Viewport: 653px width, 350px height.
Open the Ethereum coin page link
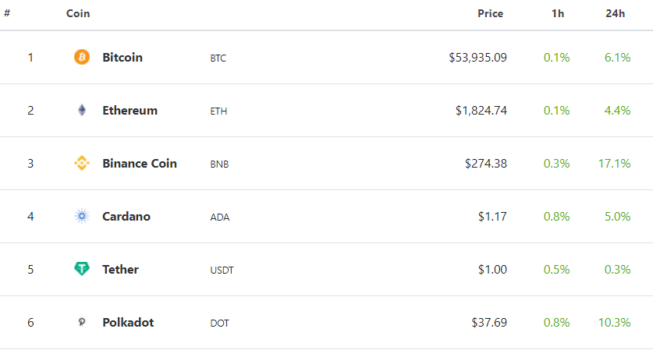tap(130, 110)
